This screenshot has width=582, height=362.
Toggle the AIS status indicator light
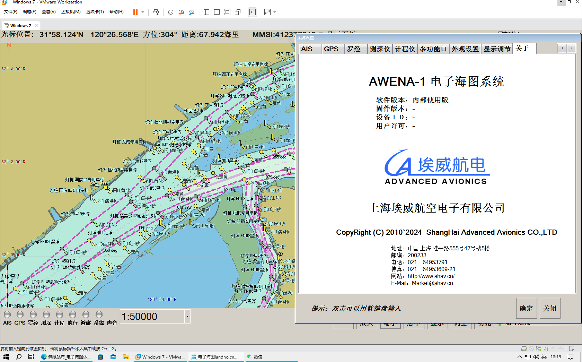pyautogui.click(x=7, y=314)
